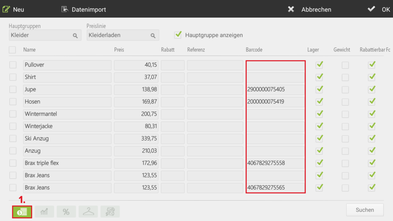The image size is (393, 221).
Task: Click barcode field 4067829275565
Action: tap(276, 188)
